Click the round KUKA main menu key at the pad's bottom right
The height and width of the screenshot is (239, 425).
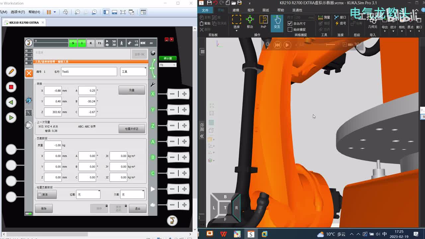click(172, 220)
